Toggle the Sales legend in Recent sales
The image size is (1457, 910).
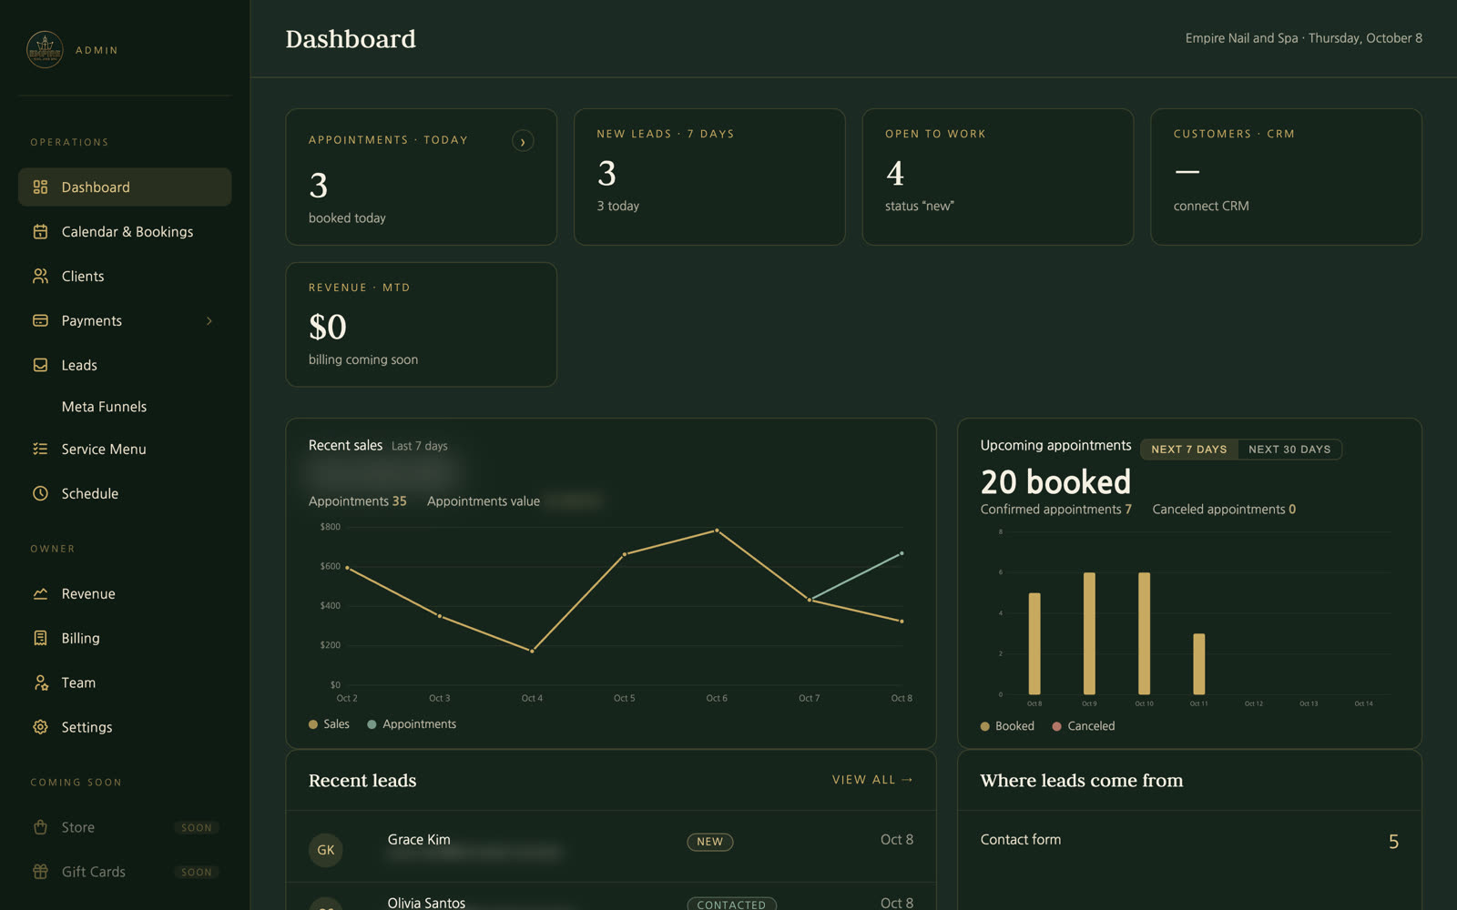tap(329, 724)
